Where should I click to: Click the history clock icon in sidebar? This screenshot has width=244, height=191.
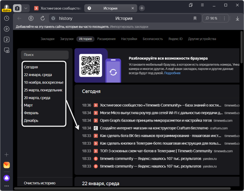click(x=6, y=18)
